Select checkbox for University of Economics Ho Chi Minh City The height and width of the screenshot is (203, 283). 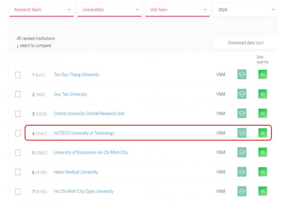(x=18, y=153)
